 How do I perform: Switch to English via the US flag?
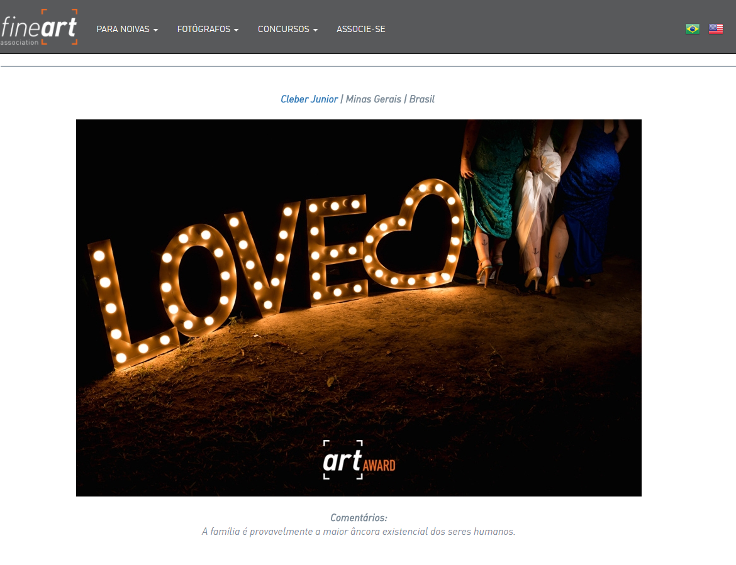(x=715, y=29)
